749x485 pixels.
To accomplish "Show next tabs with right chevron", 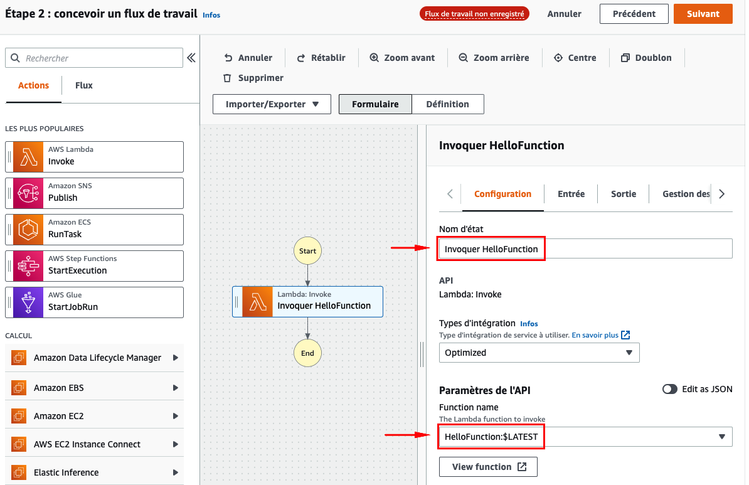I will coord(722,194).
